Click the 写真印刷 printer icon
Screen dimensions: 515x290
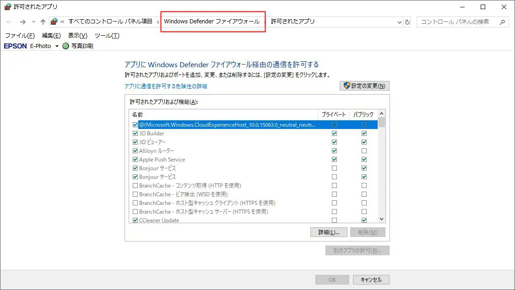(x=66, y=46)
